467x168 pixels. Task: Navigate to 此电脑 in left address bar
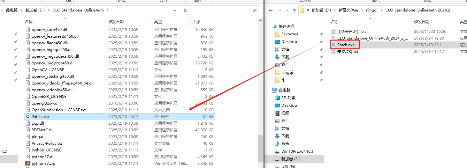click(12, 10)
